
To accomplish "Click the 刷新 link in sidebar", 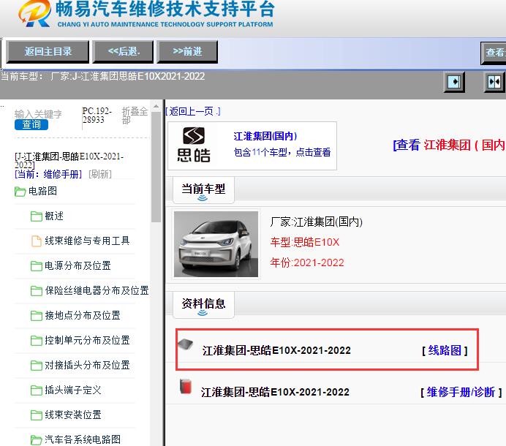I will [100, 174].
